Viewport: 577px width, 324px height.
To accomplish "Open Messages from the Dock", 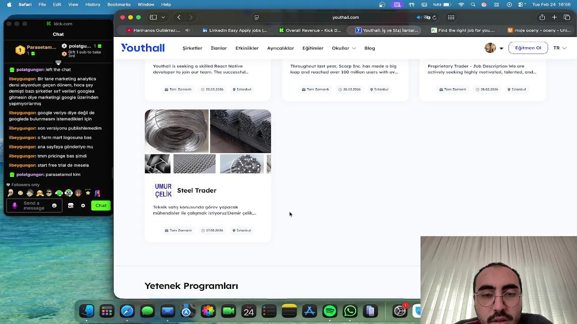I will tap(147, 311).
